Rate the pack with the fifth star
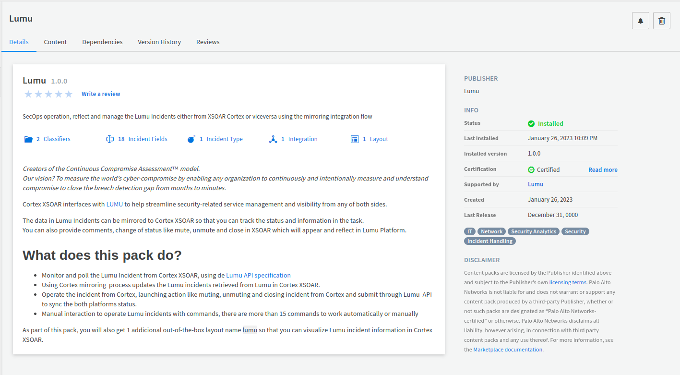The image size is (680, 375). [69, 94]
